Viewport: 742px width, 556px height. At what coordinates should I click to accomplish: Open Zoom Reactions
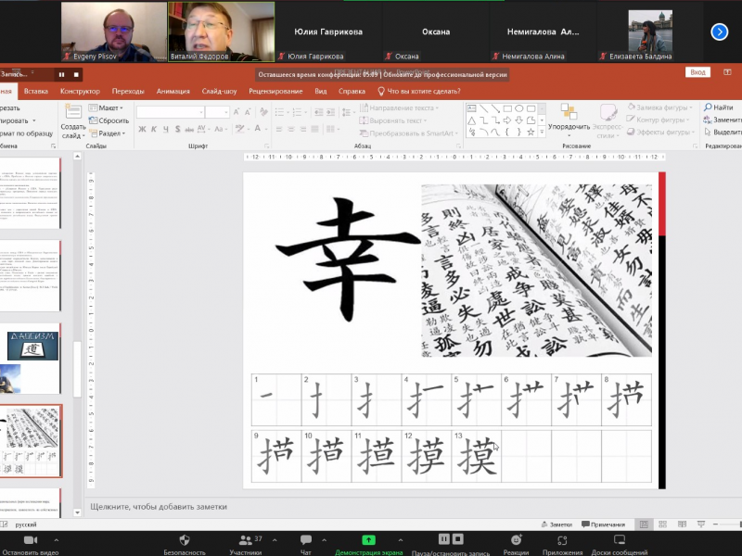coord(516,539)
